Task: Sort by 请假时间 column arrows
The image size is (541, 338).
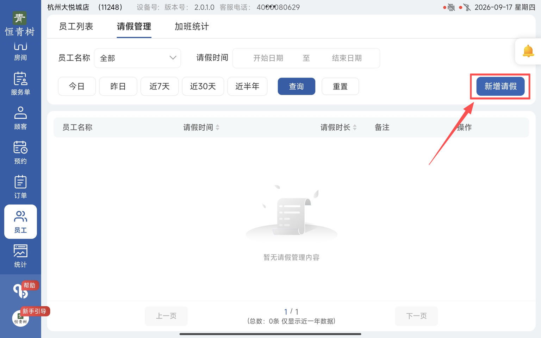Action: (x=217, y=127)
